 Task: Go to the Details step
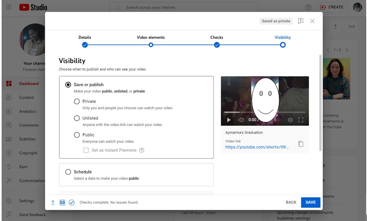85,45
